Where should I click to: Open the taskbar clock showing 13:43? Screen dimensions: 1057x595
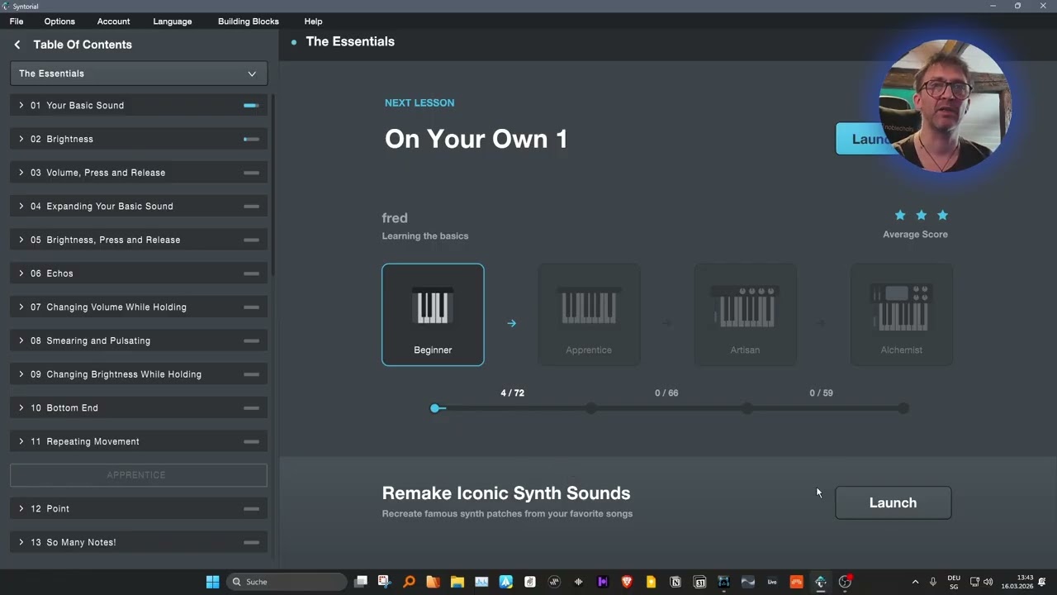click(x=1017, y=582)
